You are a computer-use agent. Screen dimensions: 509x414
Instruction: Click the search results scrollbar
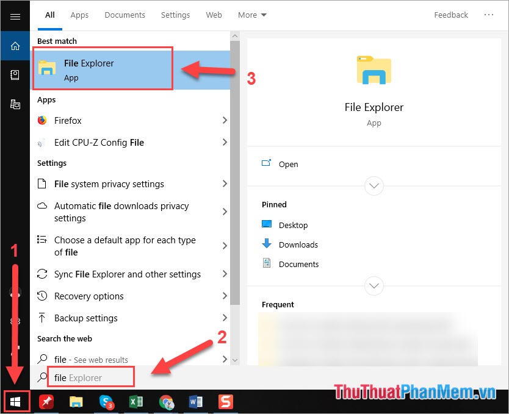point(235,183)
